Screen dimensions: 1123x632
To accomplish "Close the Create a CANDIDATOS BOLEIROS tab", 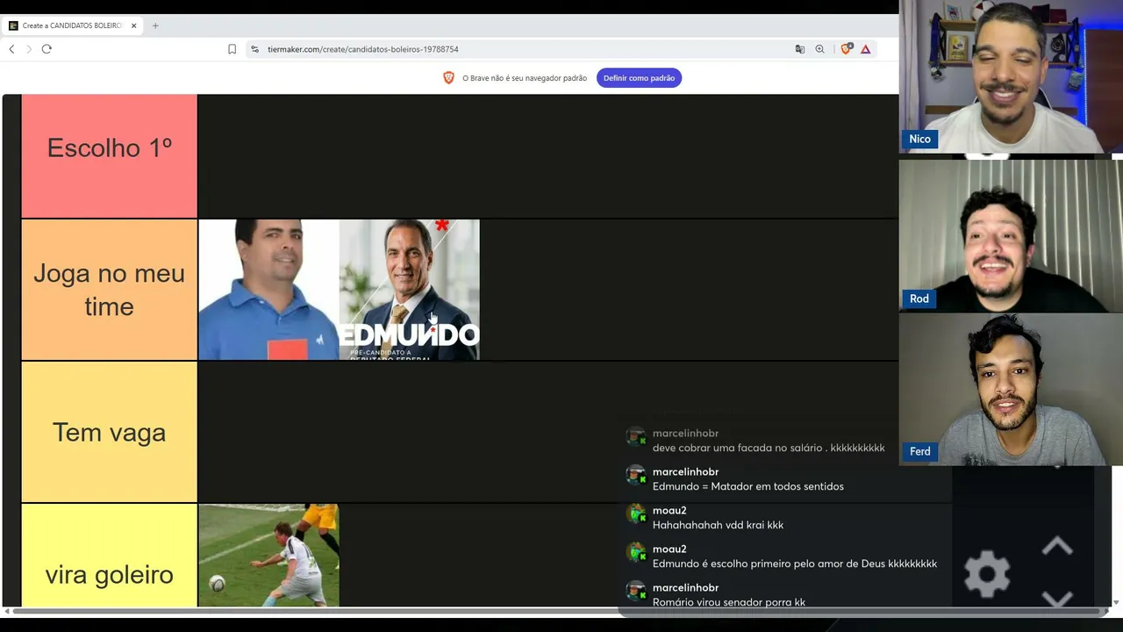I will [133, 25].
